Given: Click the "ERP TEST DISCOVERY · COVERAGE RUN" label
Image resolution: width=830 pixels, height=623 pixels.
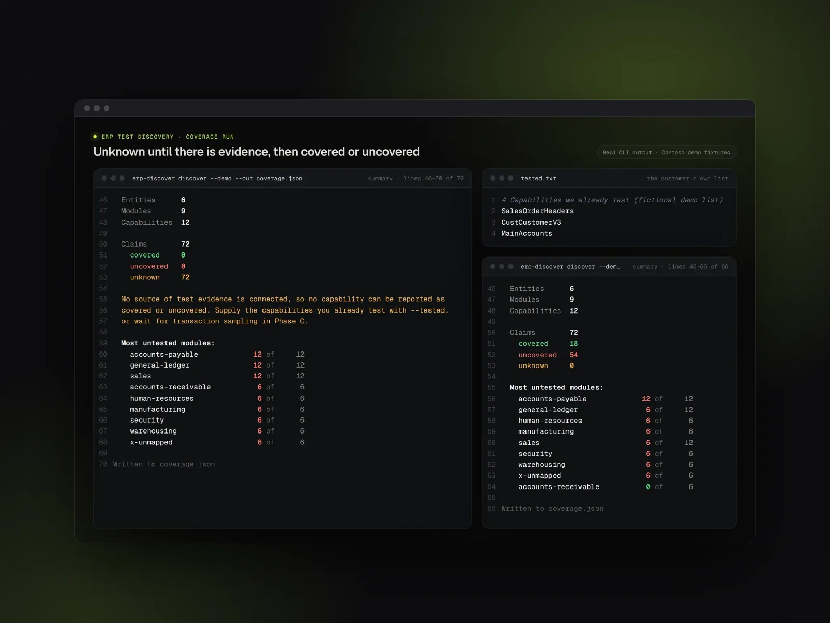Looking at the screenshot, I should [168, 137].
